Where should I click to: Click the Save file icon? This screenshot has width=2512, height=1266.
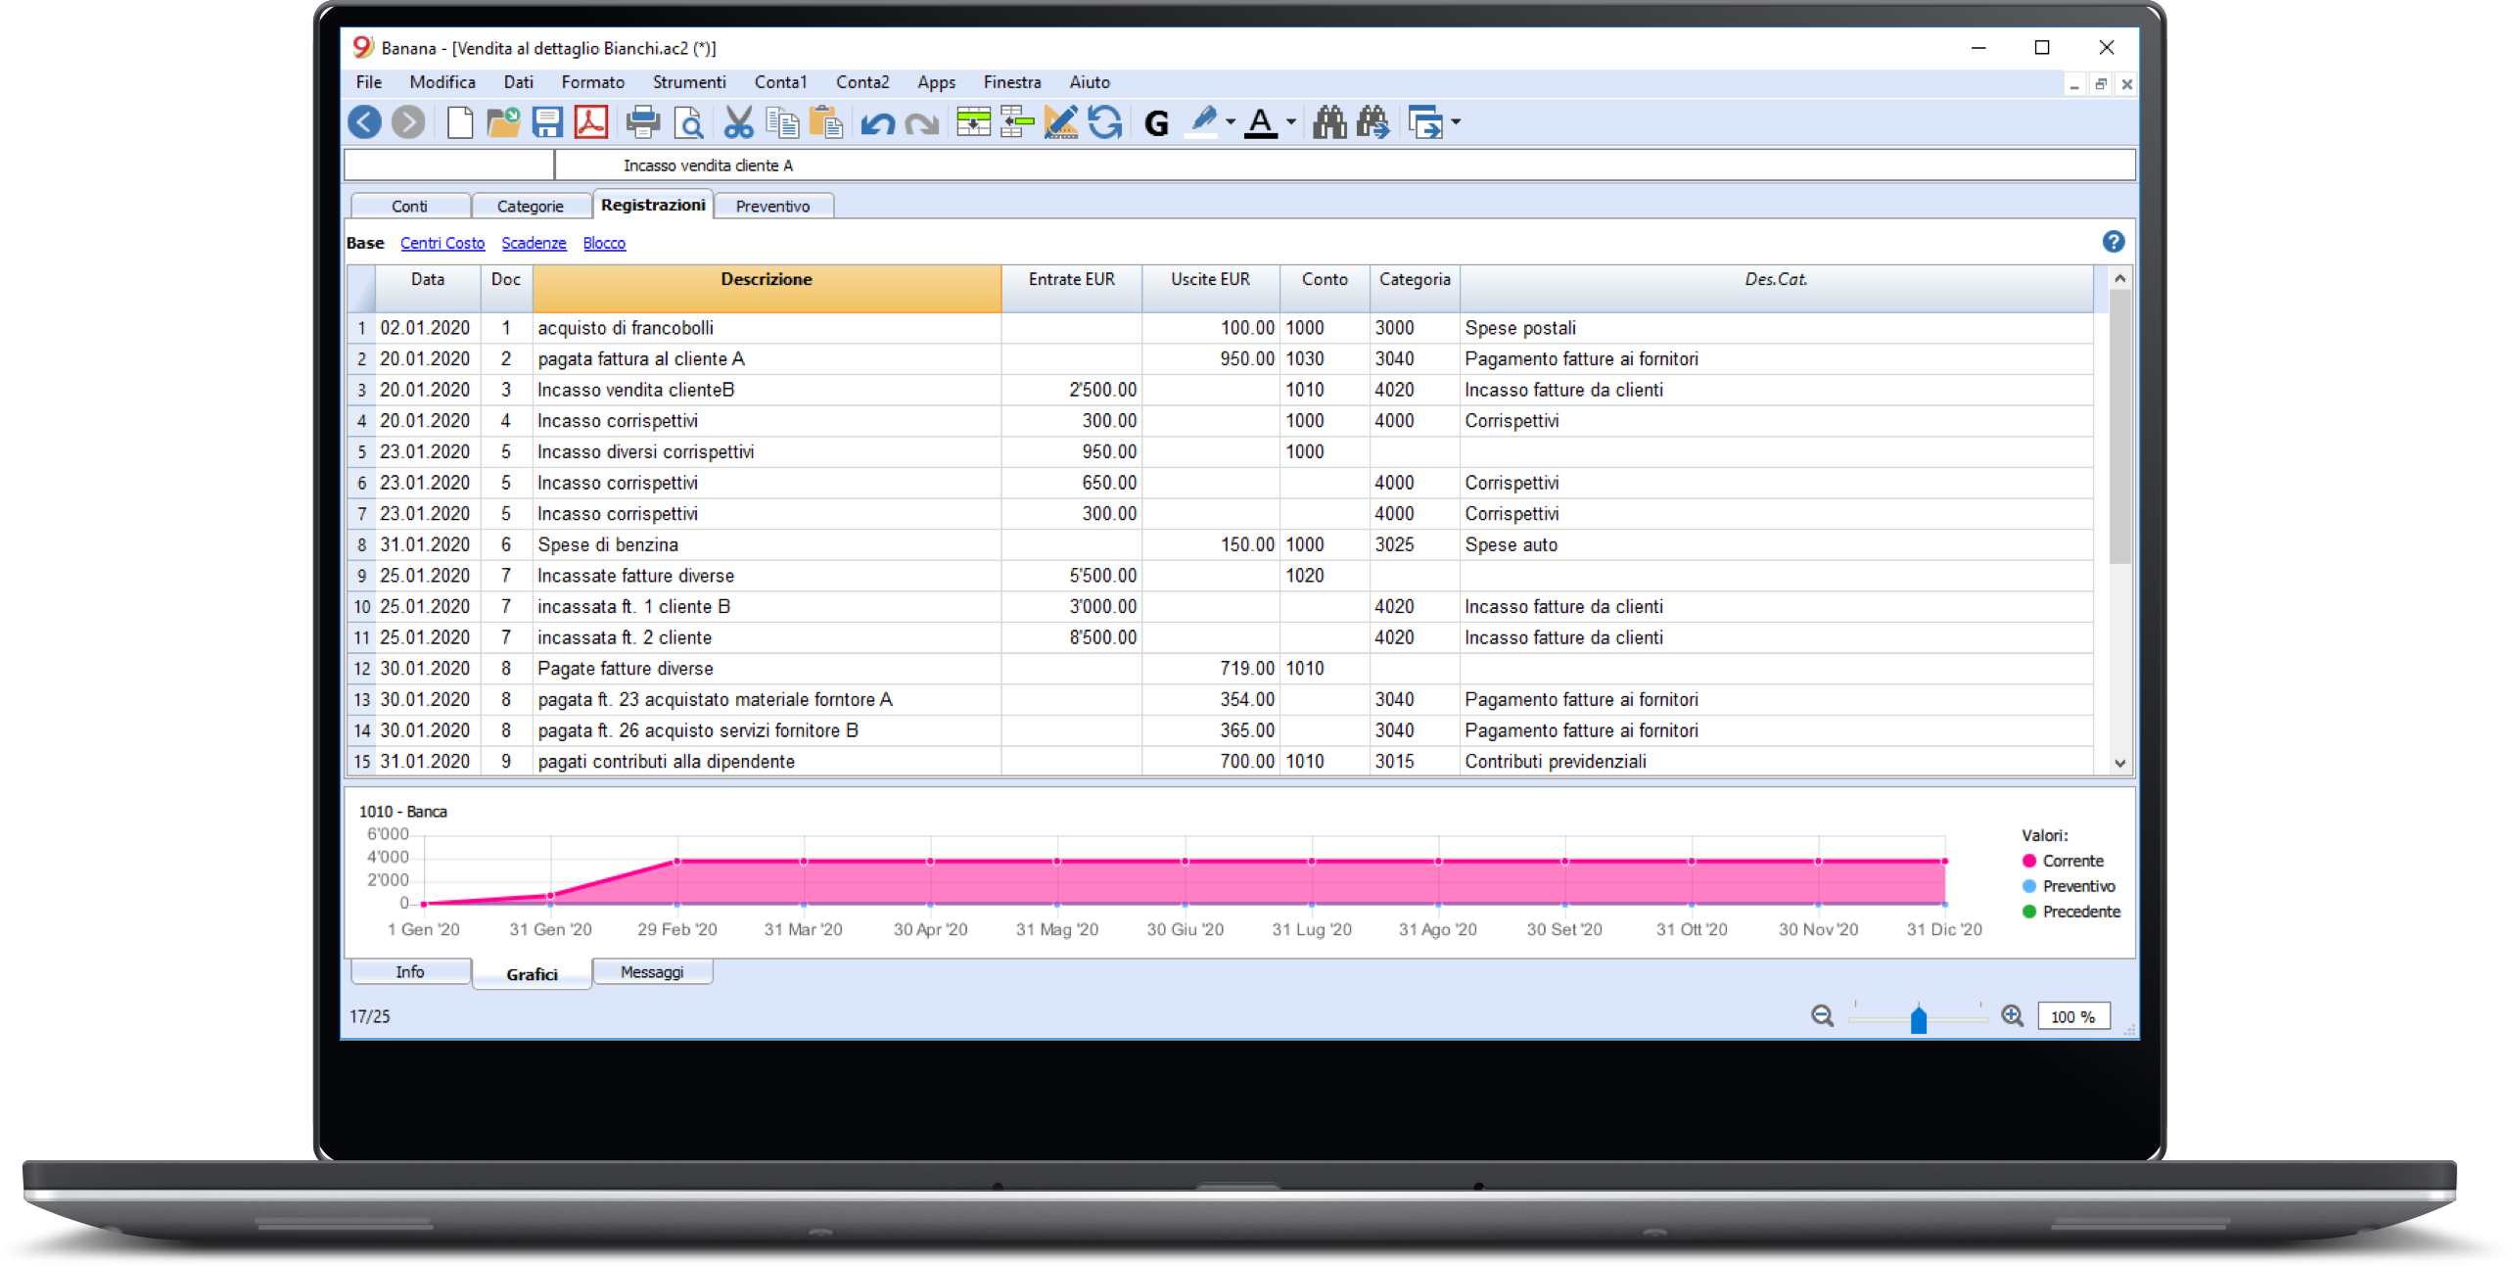[x=547, y=122]
